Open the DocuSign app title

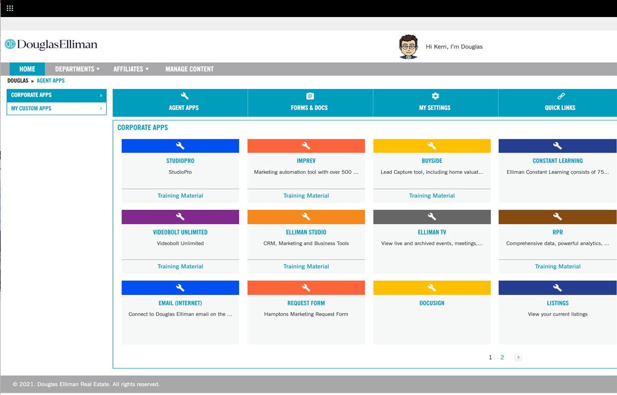432,303
